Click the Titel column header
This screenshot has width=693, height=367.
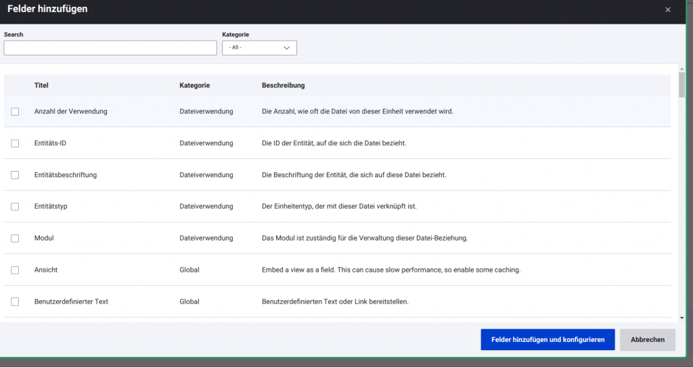tap(41, 86)
